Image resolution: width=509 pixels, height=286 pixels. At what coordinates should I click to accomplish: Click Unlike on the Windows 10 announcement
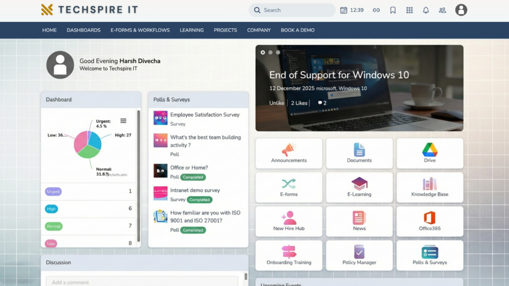pos(276,103)
